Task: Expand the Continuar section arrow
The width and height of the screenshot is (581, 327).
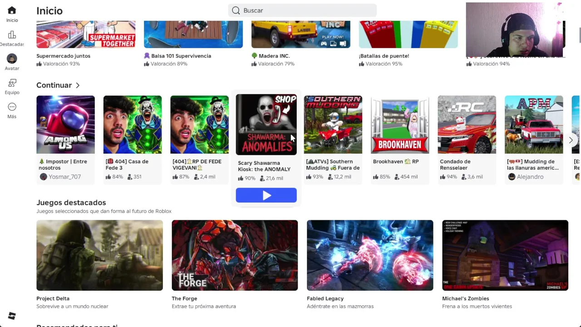Action: pos(78,85)
